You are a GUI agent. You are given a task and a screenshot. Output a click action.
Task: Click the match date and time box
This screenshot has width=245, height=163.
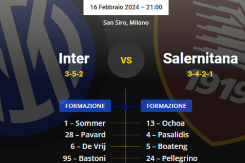pyautogui.click(x=126, y=7)
